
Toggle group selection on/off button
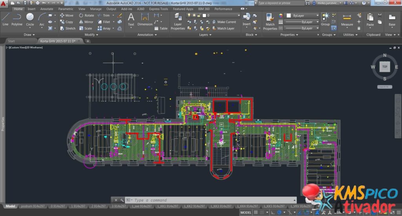coord(334,28)
